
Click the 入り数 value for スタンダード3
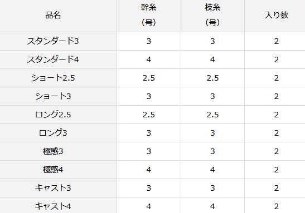click(x=277, y=41)
